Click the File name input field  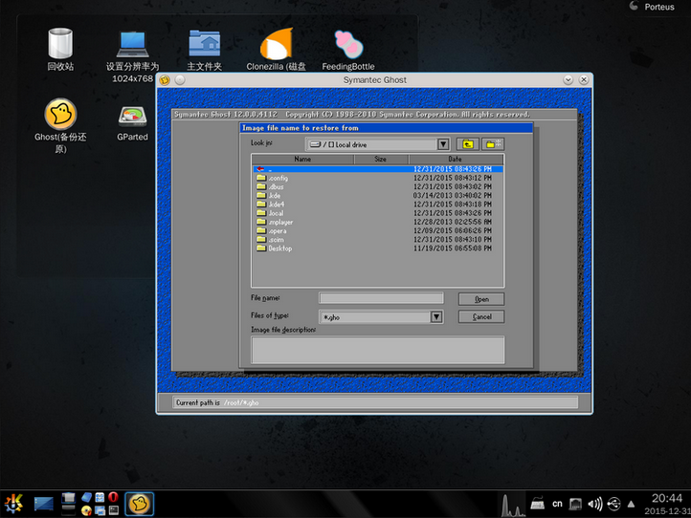coord(381,298)
